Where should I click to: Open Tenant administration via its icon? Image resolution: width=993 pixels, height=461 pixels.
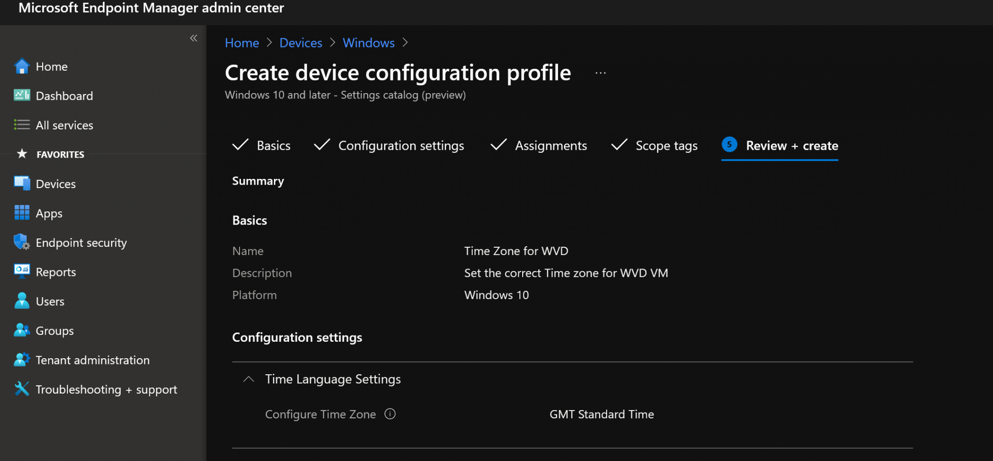coord(21,359)
